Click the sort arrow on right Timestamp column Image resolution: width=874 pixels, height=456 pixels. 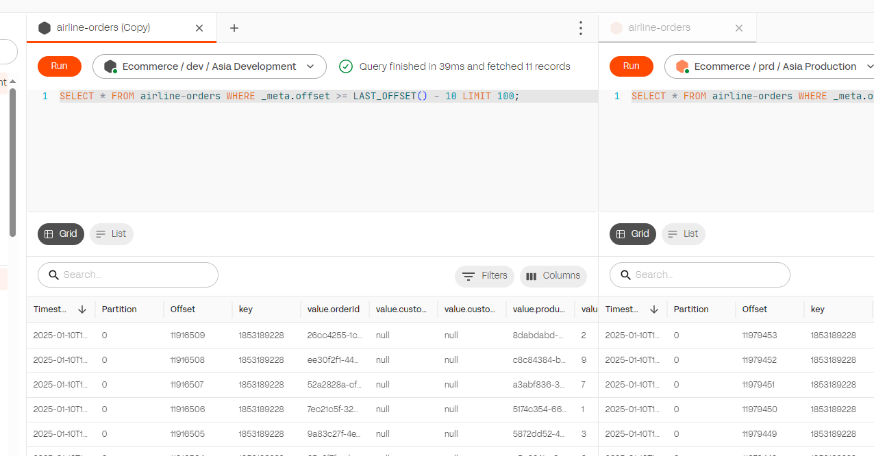(x=654, y=309)
